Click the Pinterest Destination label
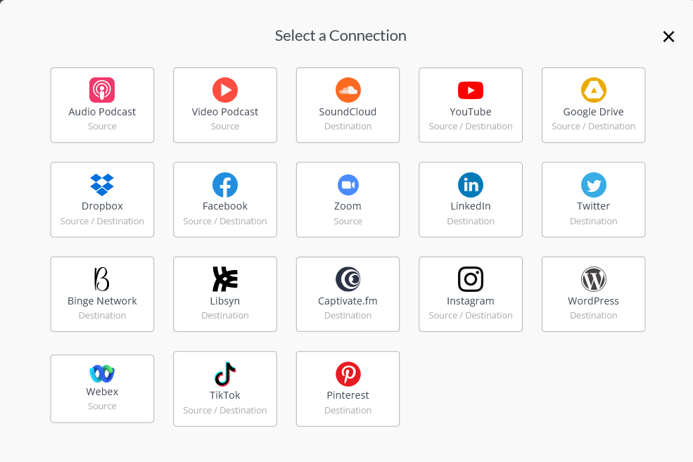The height and width of the screenshot is (462, 693). (x=348, y=411)
